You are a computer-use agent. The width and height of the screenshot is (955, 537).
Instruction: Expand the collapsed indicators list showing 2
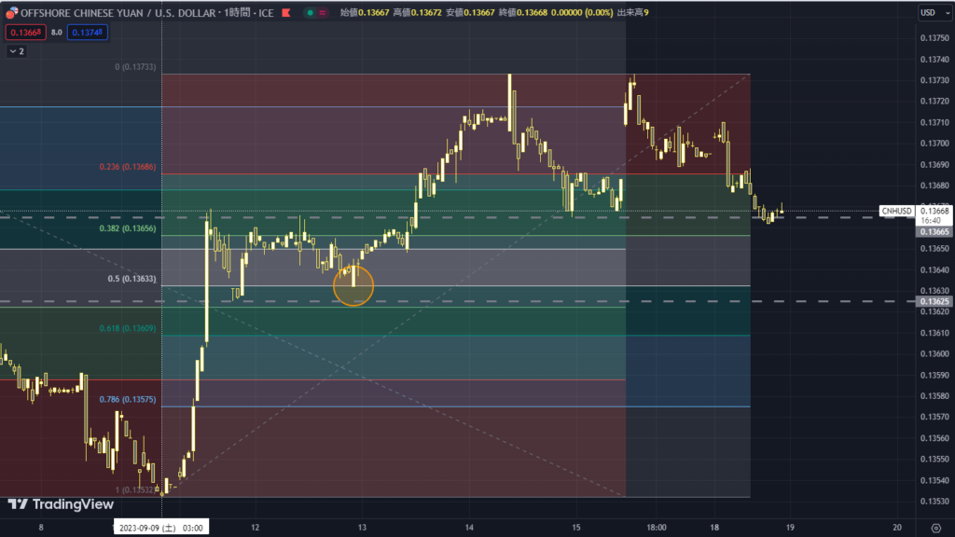coord(16,51)
